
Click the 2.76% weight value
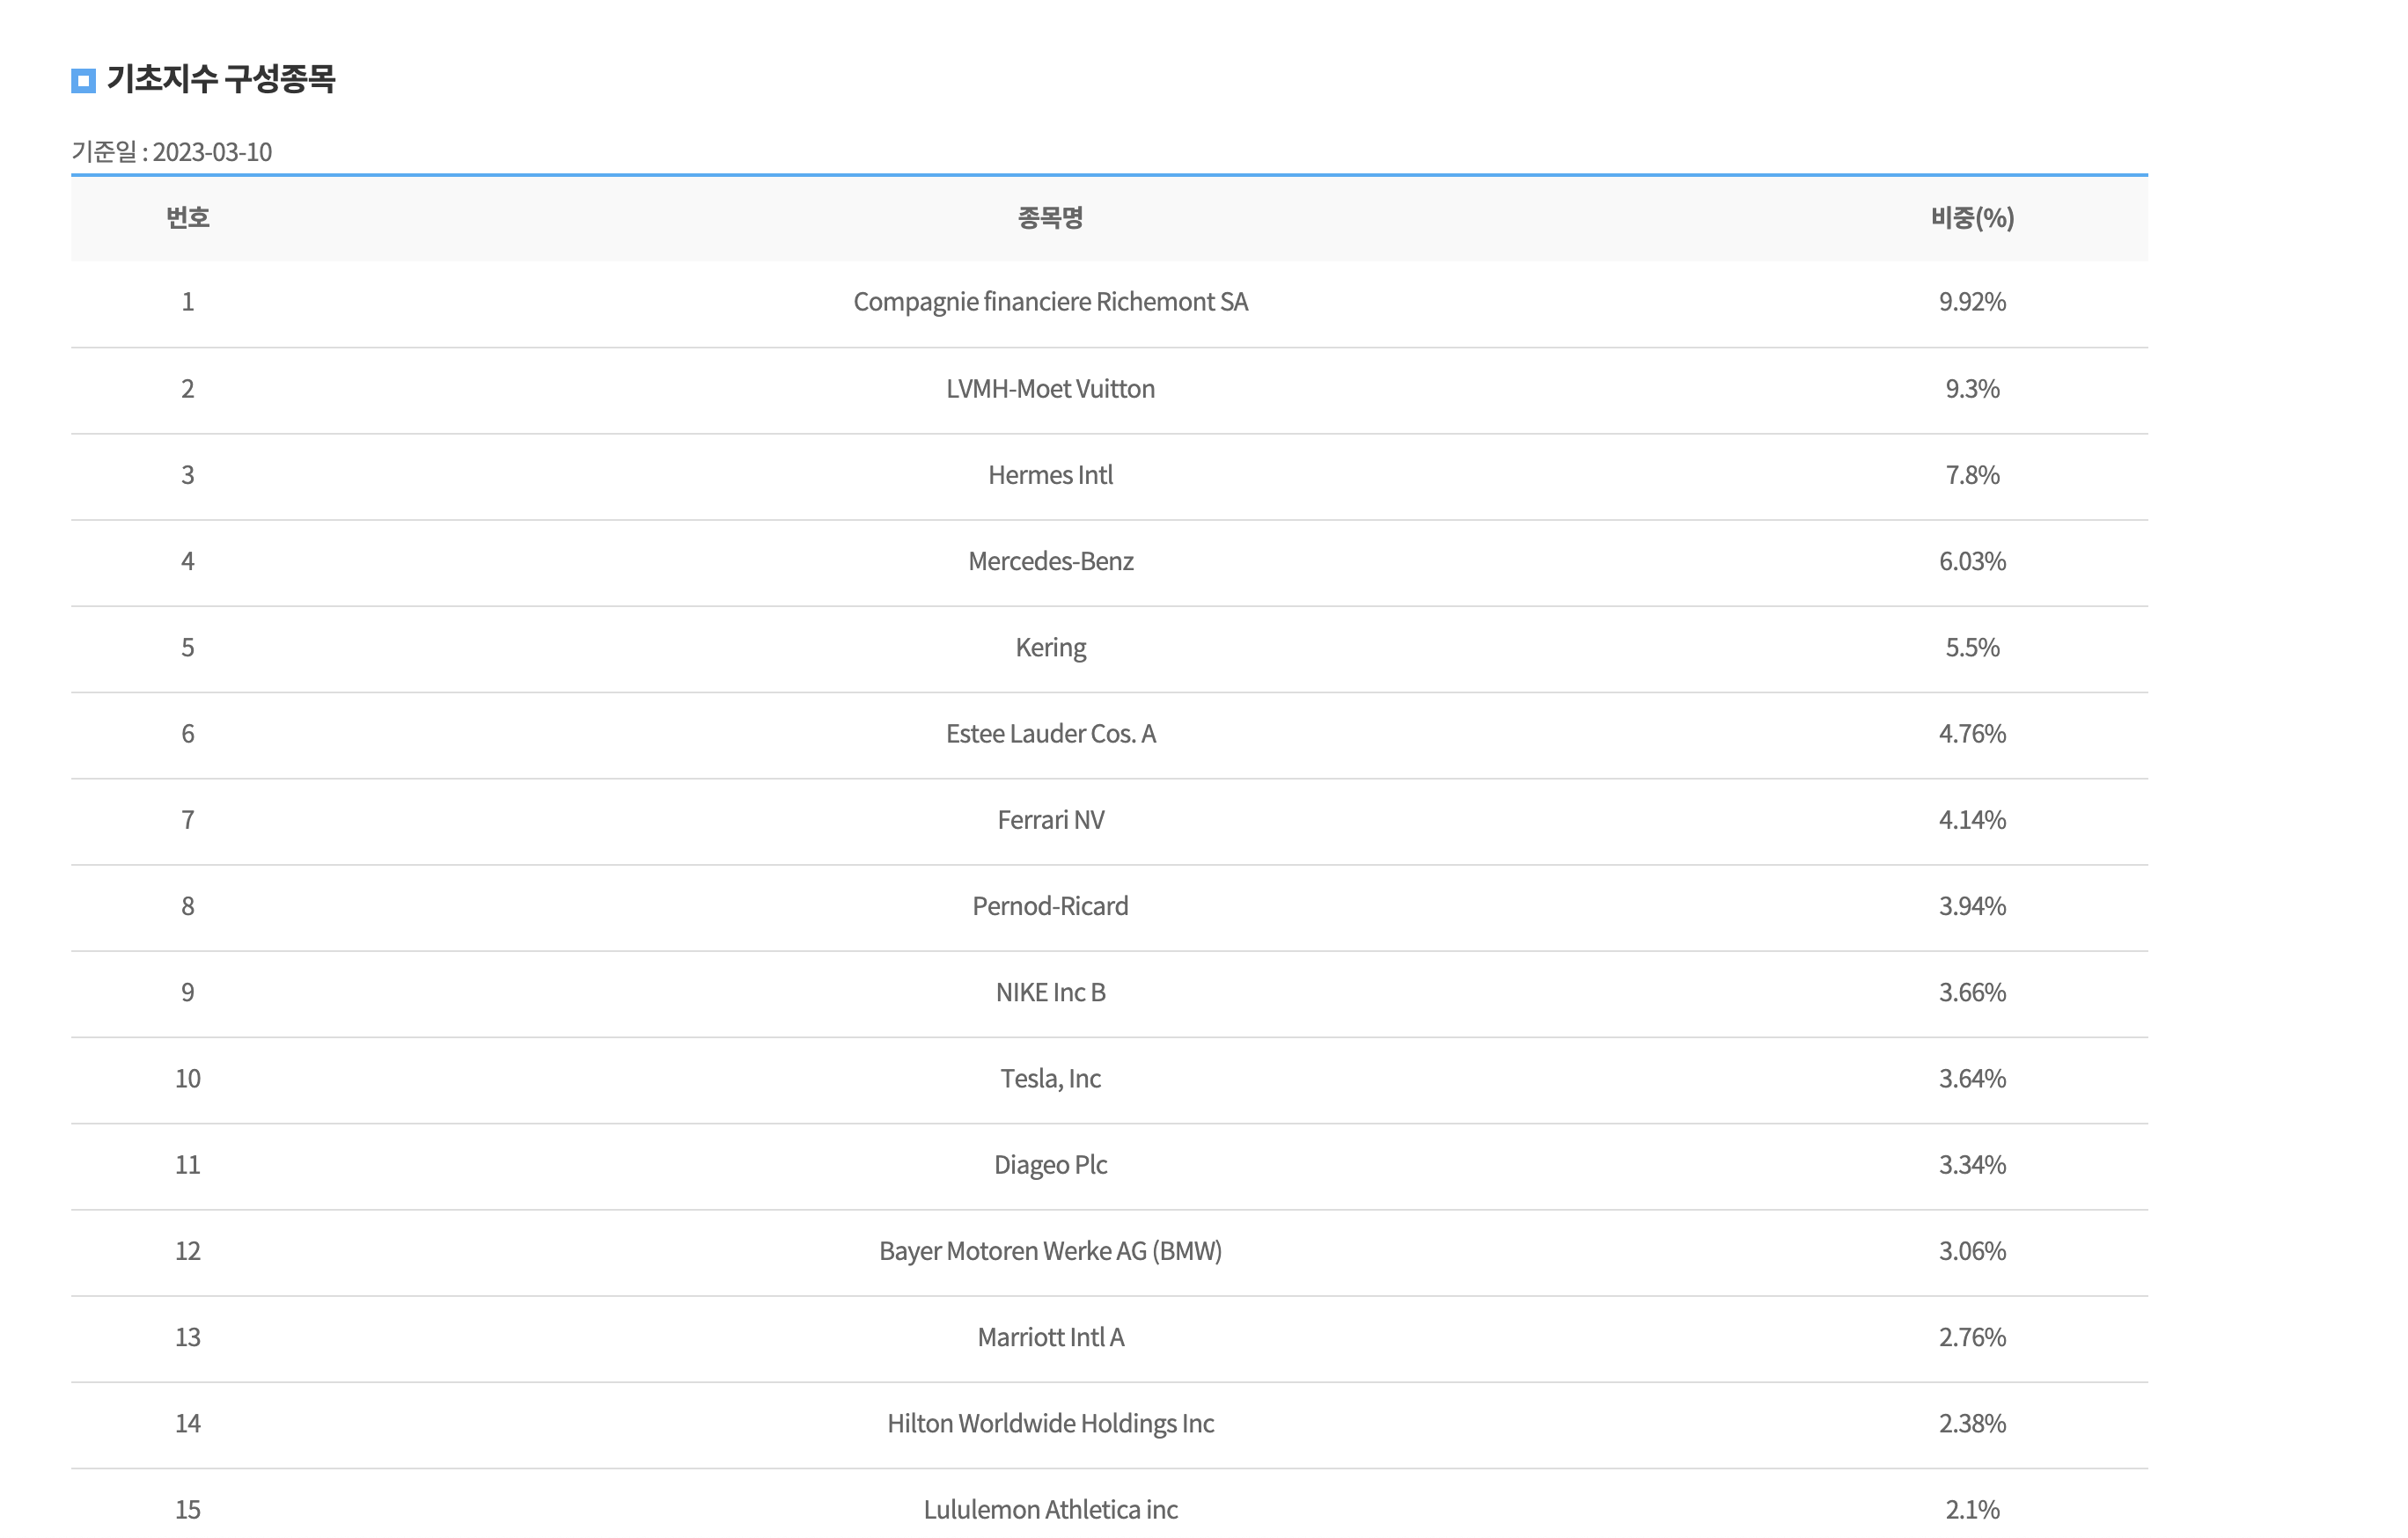pyautogui.click(x=1972, y=1338)
